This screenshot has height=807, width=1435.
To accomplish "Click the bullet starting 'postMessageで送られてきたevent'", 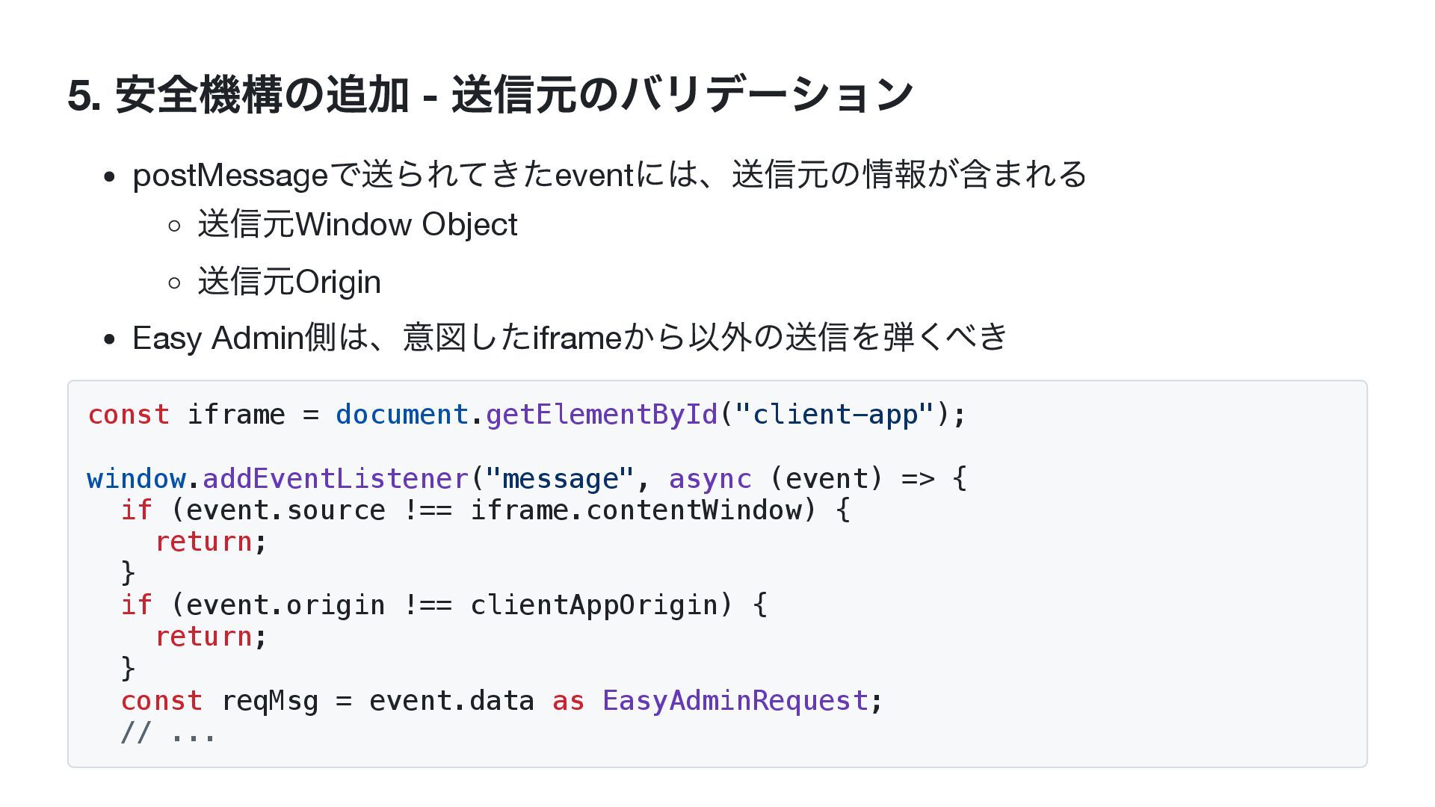I will 609,175.
